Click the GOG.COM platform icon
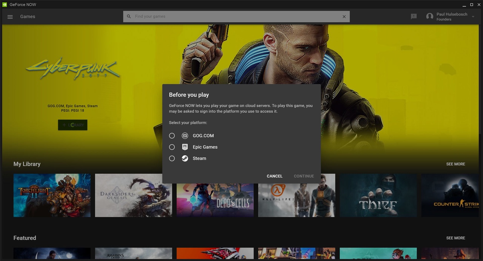 coord(185,136)
